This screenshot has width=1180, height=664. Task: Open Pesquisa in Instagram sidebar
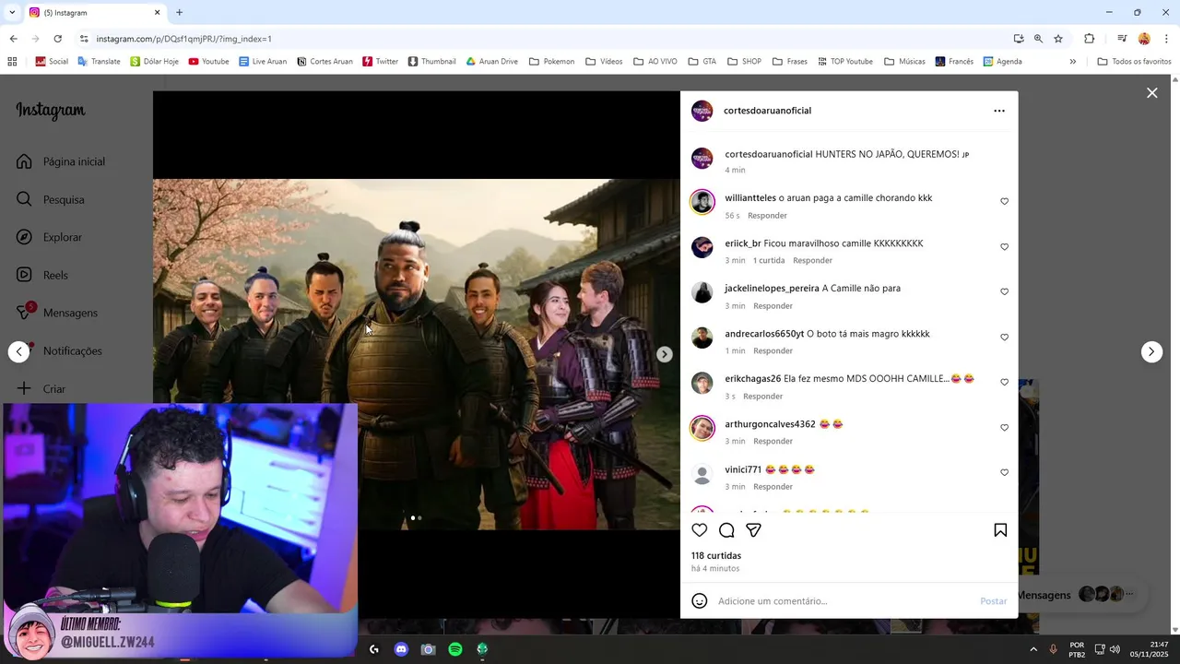coord(51,199)
